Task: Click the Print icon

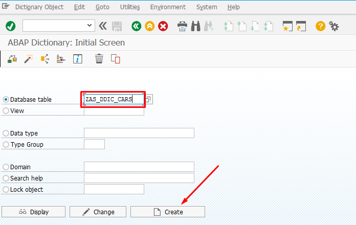Action: point(182,26)
